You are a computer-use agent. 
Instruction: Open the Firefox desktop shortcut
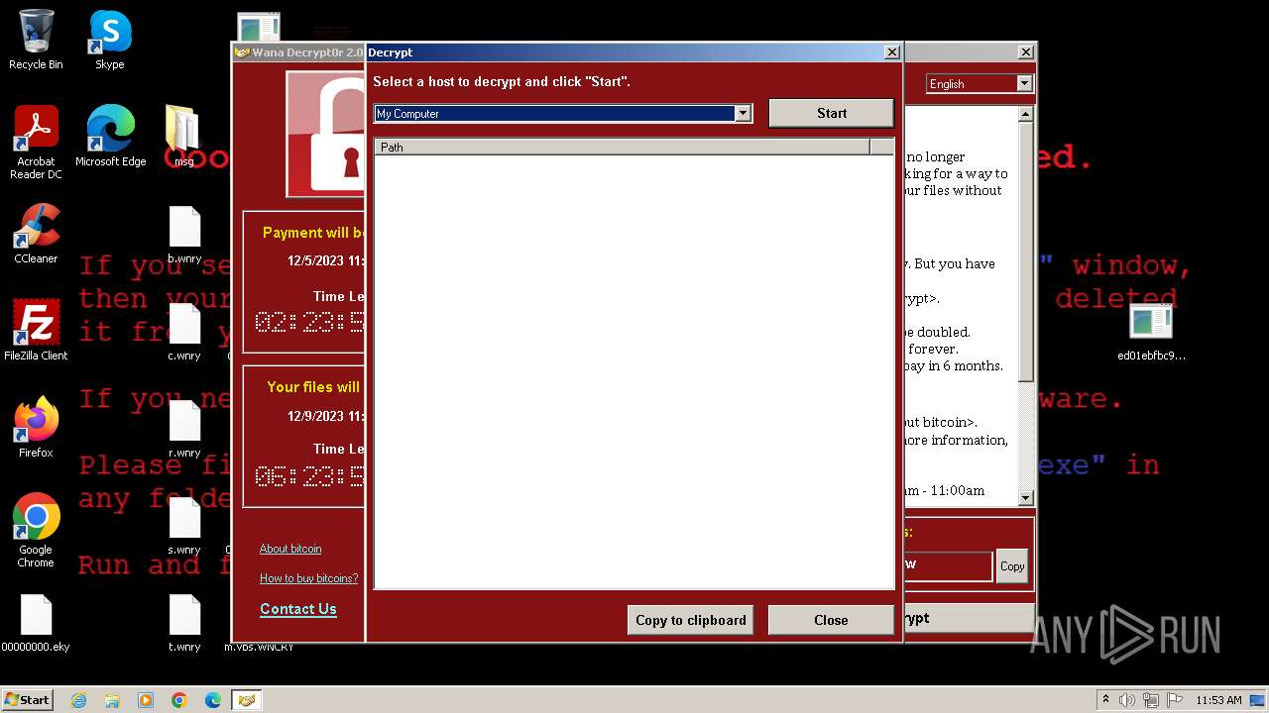click(x=36, y=428)
